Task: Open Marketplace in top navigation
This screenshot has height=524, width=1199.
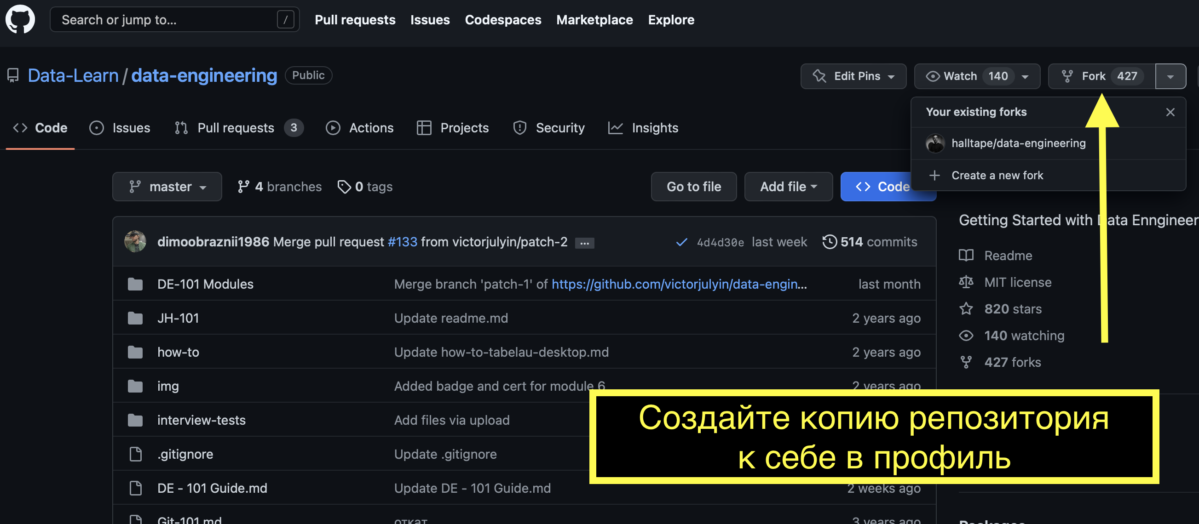Action: [594, 19]
